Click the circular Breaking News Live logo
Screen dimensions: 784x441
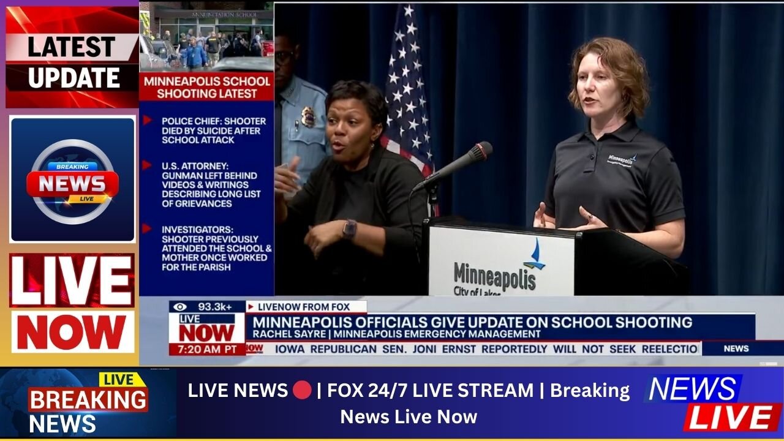click(72, 181)
